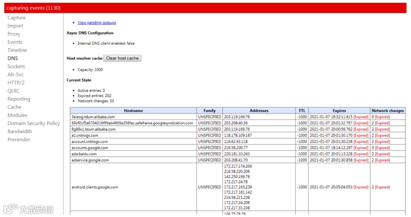
Task: Click expiry time 2021-01-07 19:32:11.815
Action: coord(331,117)
